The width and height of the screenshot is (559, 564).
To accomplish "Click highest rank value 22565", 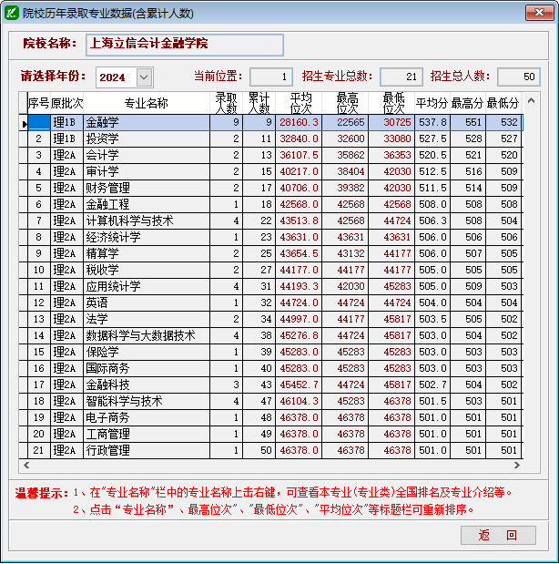I will tap(345, 123).
